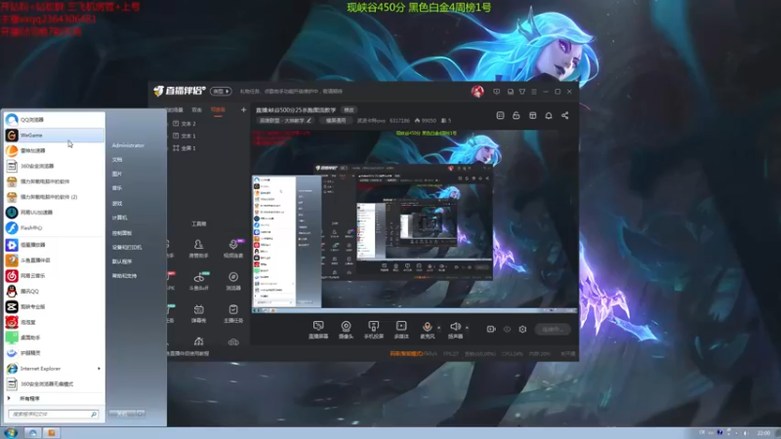Open the notification bell icon

pos(549,115)
